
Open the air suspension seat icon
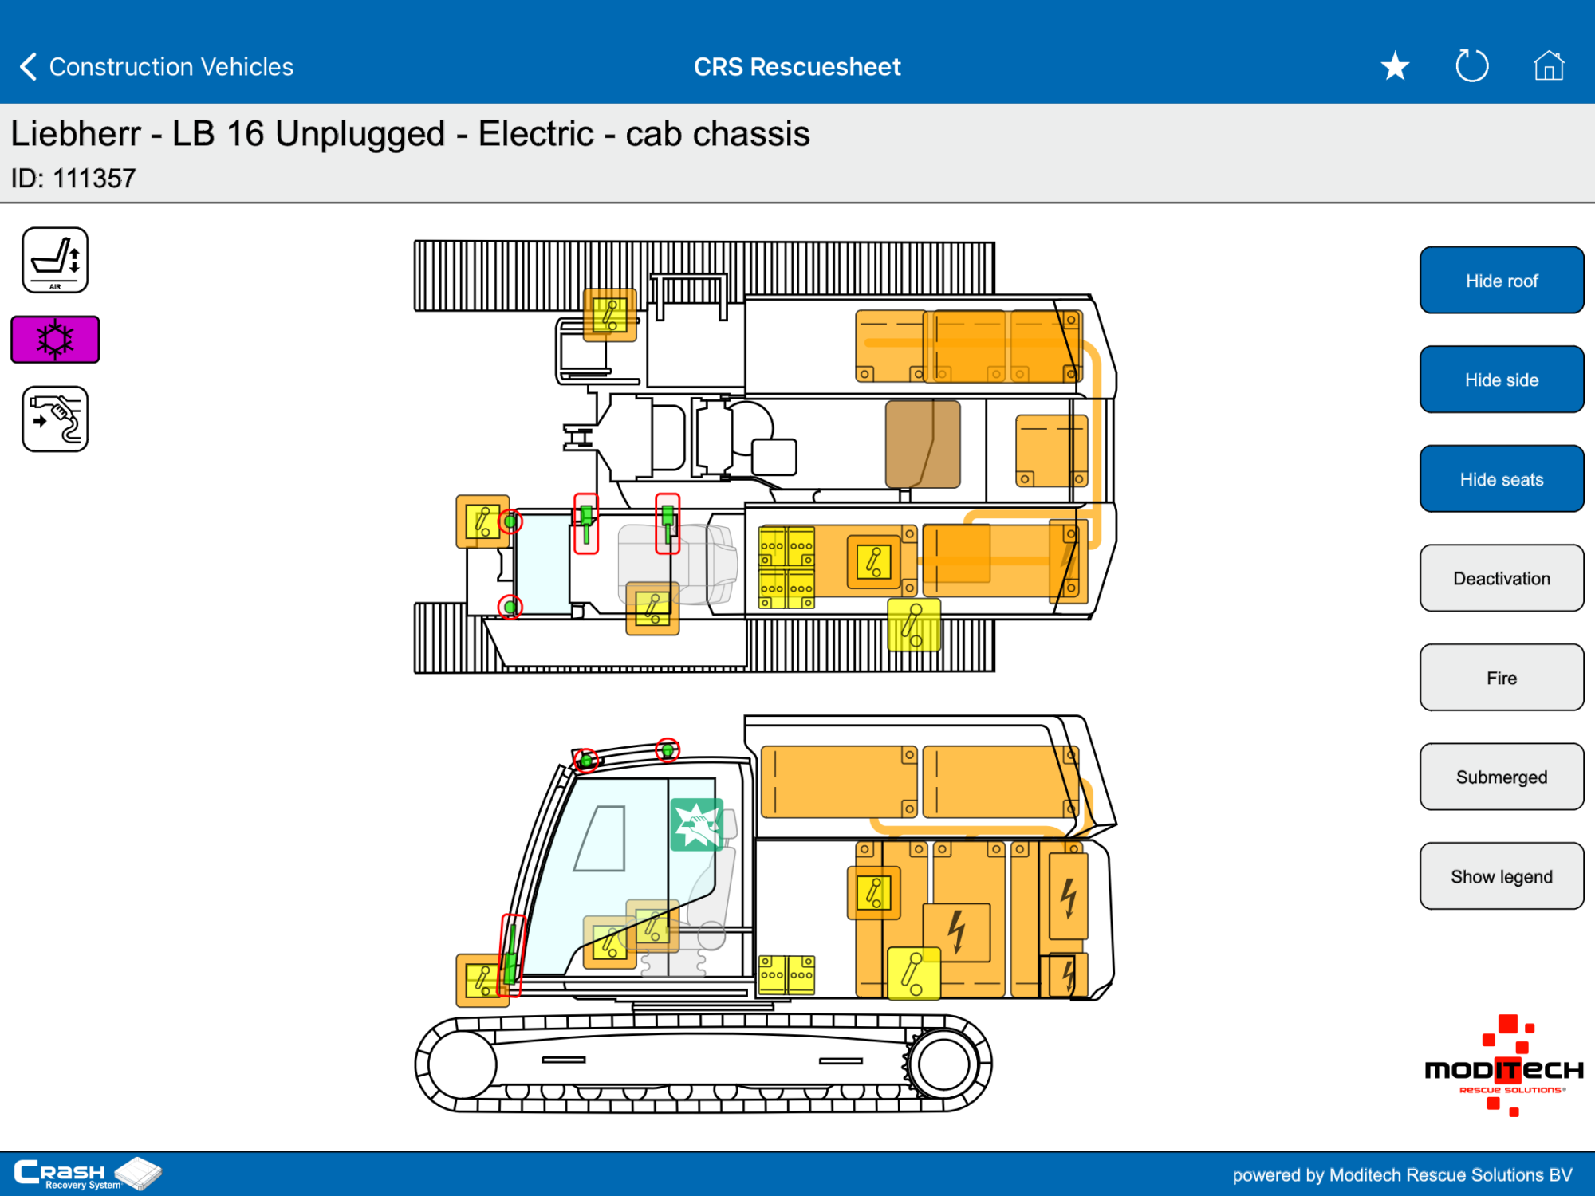coord(55,261)
